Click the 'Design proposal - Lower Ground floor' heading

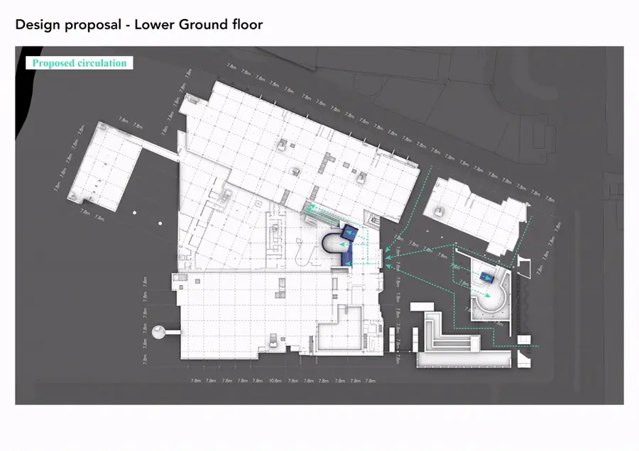(x=139, y=25)
